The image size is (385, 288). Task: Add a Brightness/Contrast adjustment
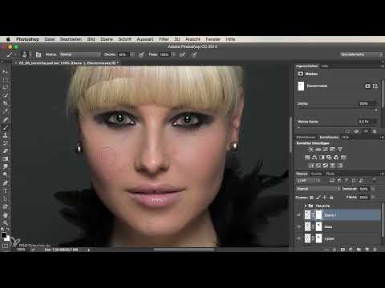point(310,150)
